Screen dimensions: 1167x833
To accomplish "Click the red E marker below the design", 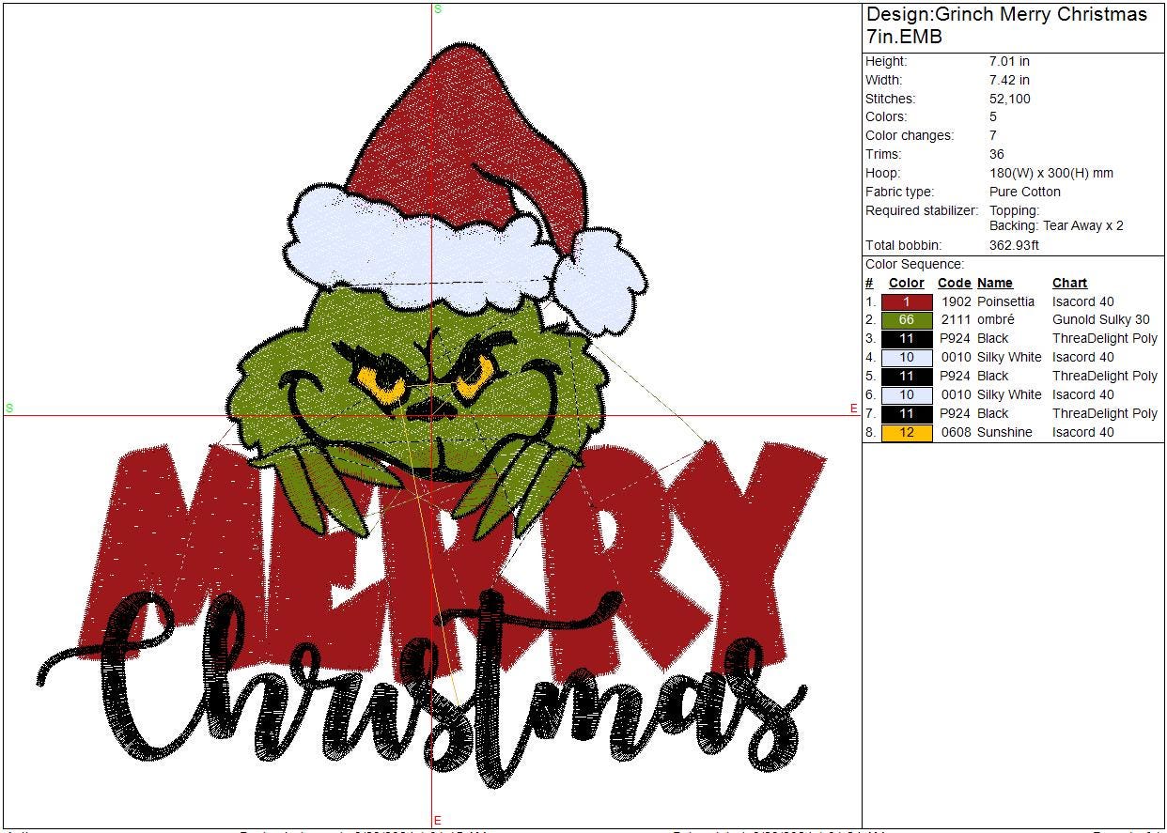I will [437, 821].
